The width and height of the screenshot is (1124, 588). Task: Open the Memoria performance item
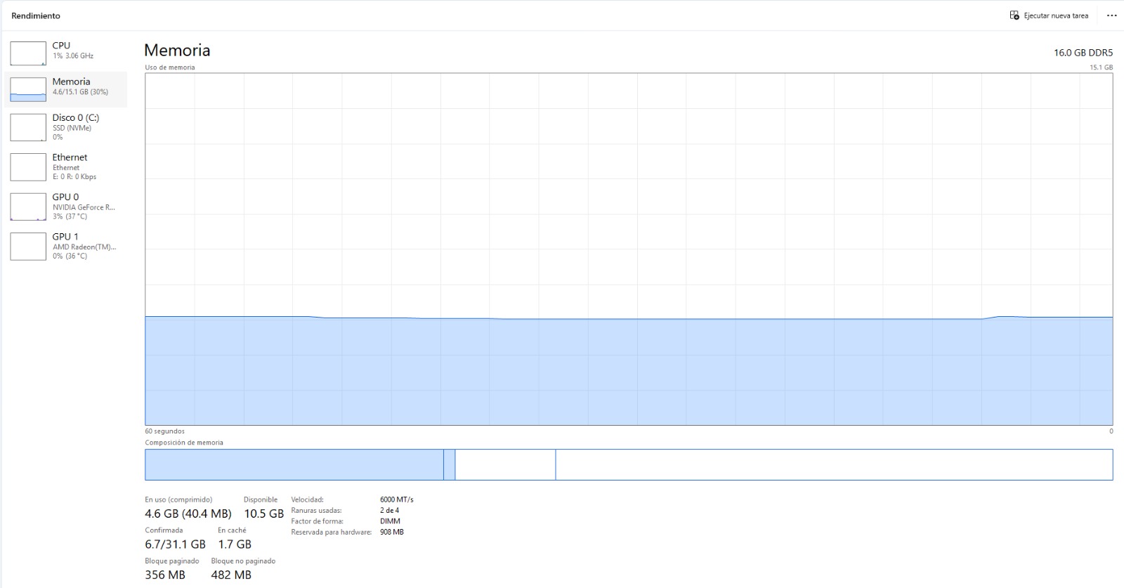(66, 89)
